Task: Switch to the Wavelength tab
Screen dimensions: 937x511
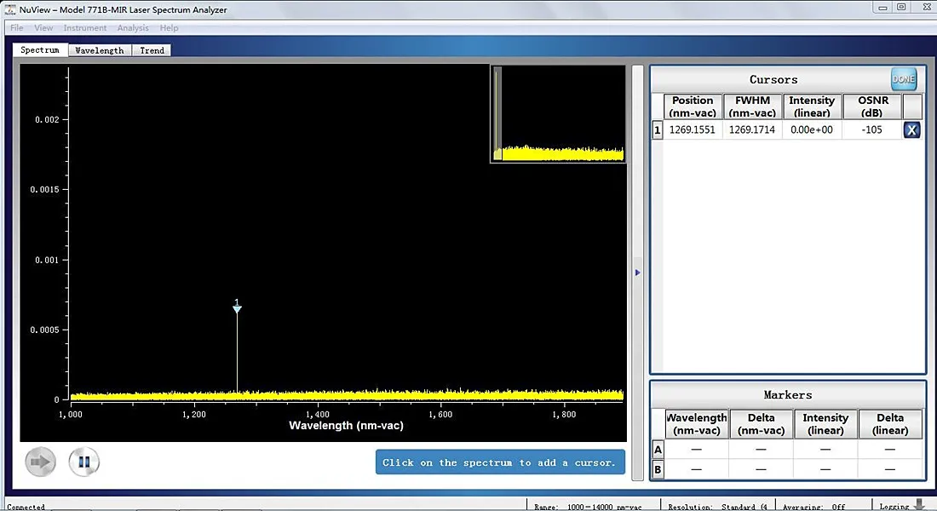Action: tap(100, 50)
